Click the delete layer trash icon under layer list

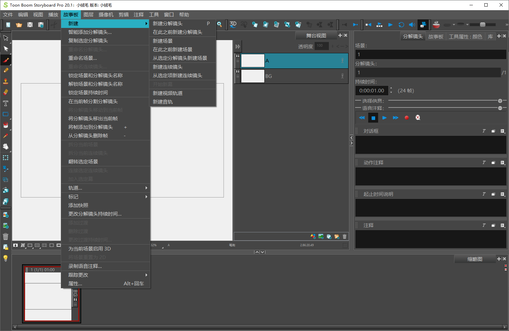tap(345, 236)
